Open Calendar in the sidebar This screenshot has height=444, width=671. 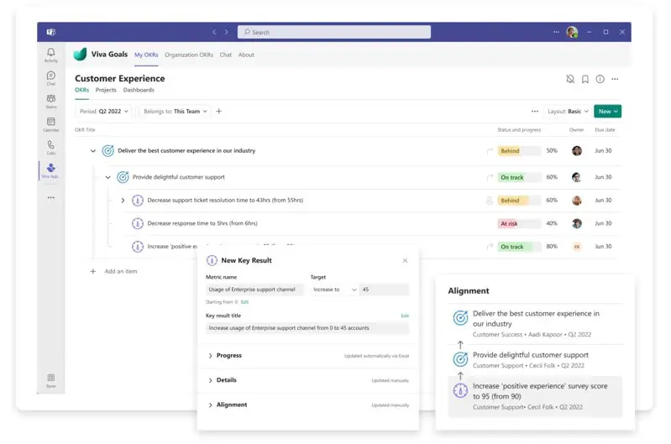pyautogui.click(x=51, y=124)
